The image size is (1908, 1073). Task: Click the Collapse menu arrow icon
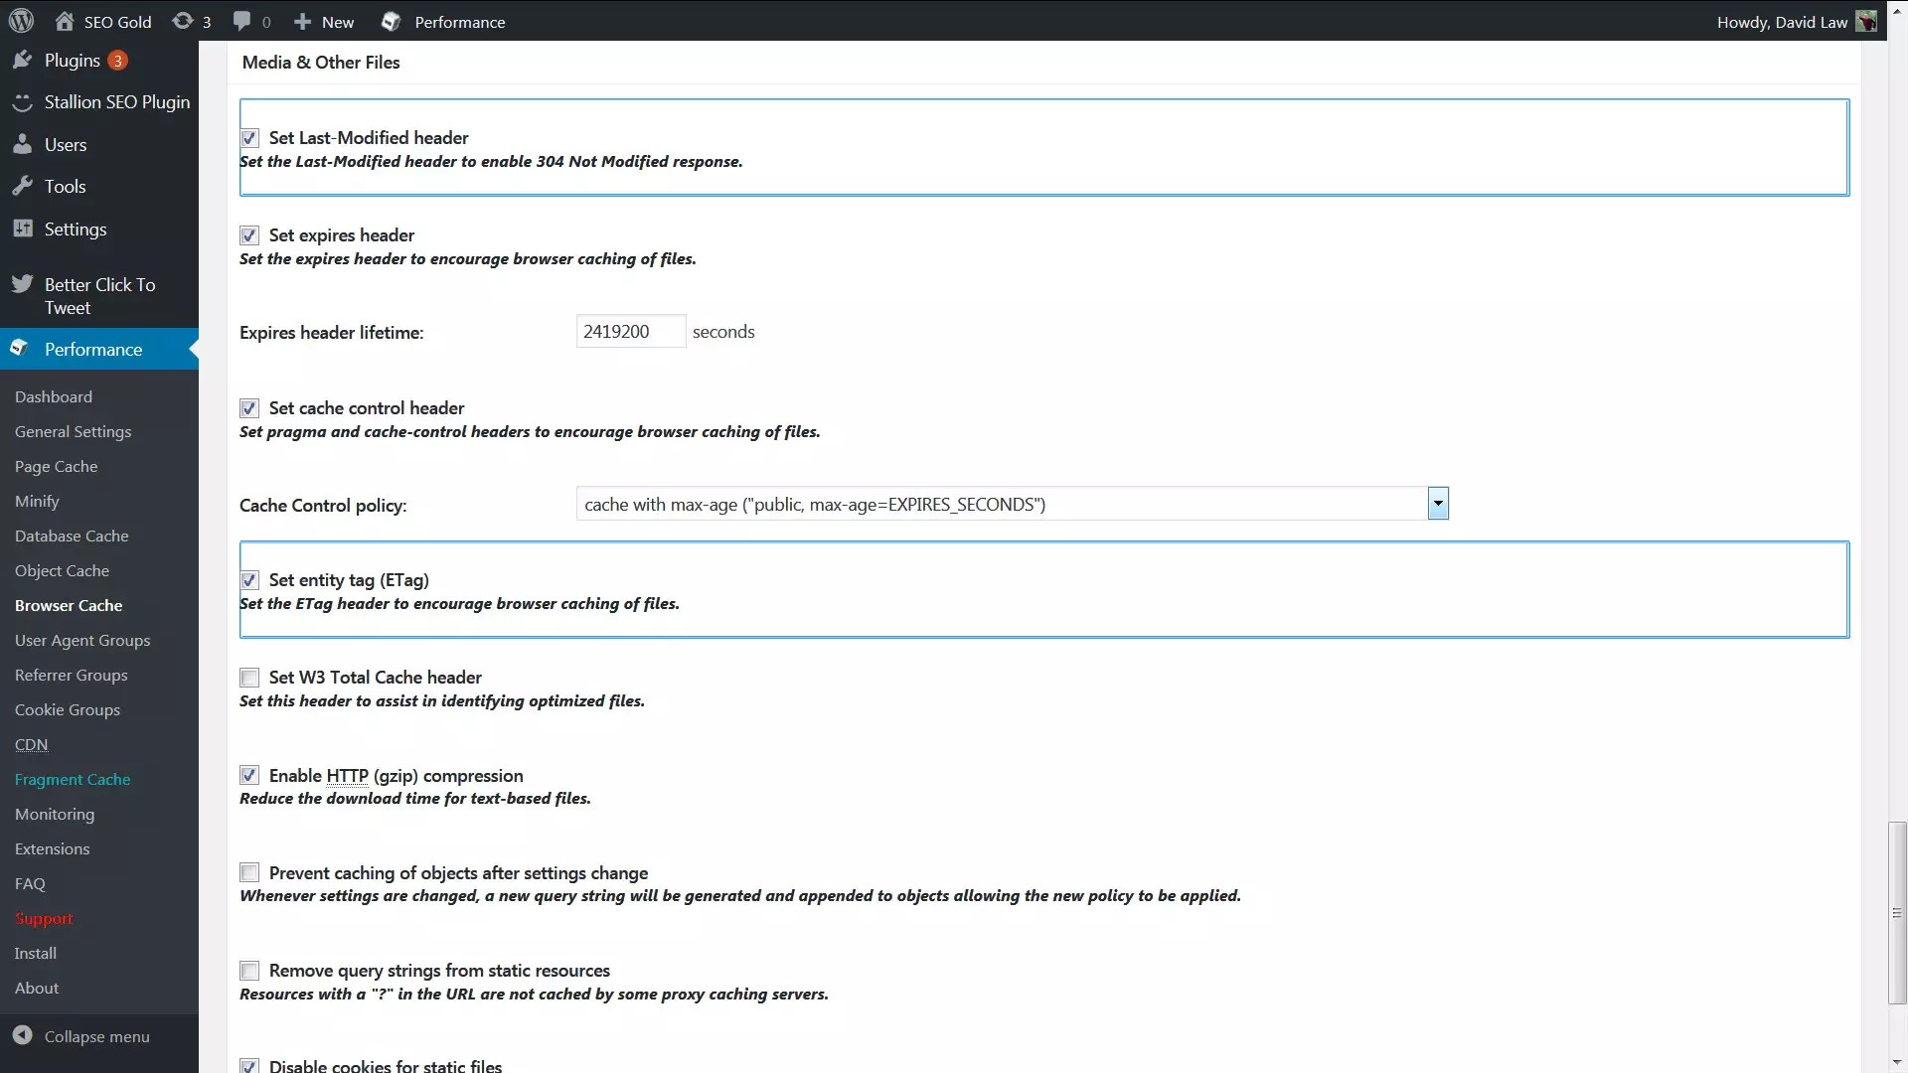[22, 1035]
